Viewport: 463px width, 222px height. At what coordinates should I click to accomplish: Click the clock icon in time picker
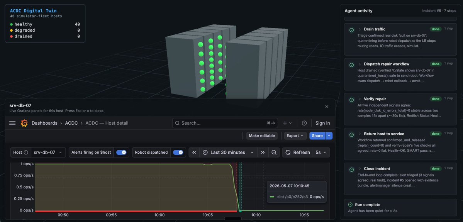tap(205, 153)
